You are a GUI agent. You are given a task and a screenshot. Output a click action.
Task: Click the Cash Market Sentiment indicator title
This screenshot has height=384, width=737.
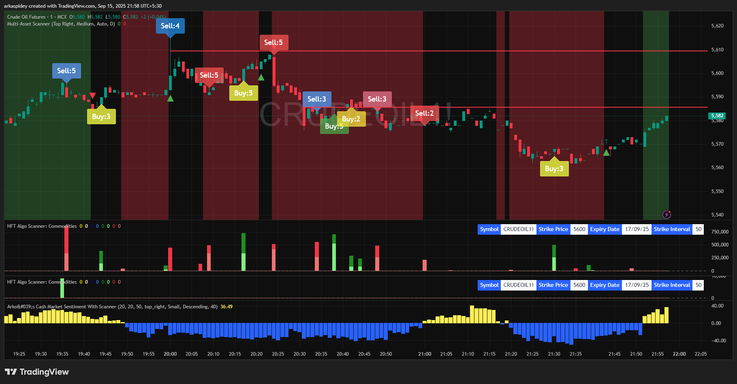pyautogui.click(x=112, y=307)
